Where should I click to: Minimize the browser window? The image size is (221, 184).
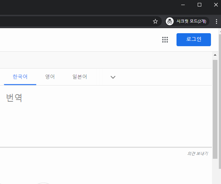[183, 5]
